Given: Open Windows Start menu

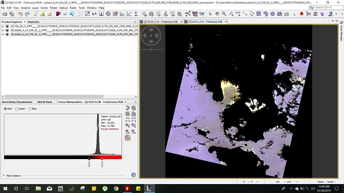Looking at the screenshot, I should point(5,189).
